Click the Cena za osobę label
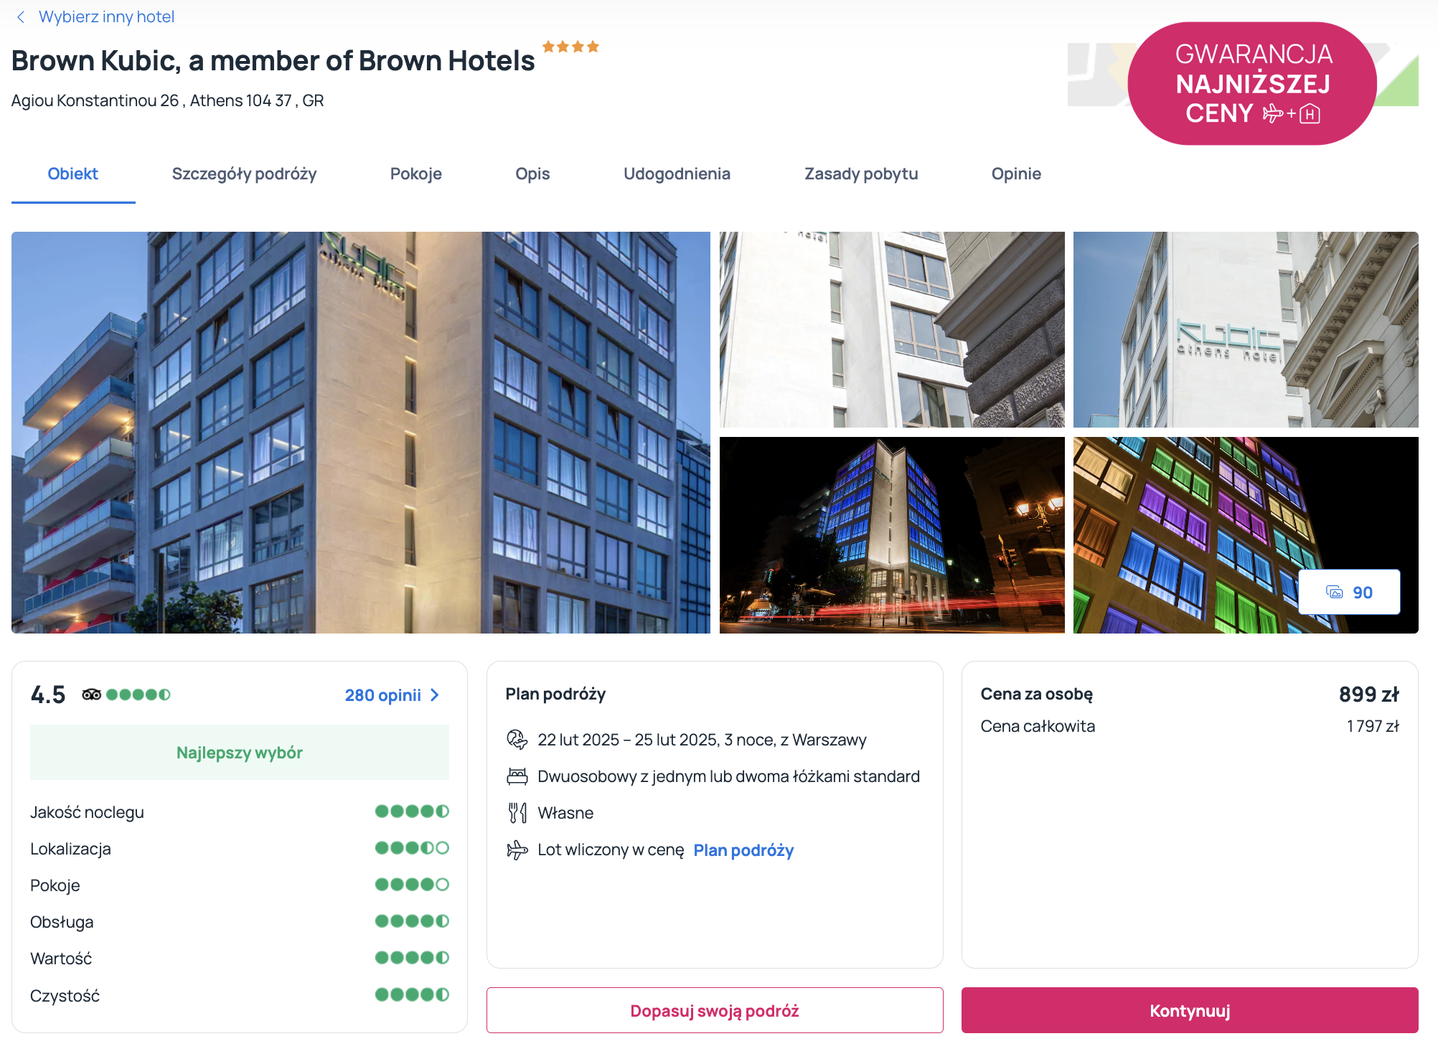Viewport: 1438px width, 1059px height. tap(1037, 694)
